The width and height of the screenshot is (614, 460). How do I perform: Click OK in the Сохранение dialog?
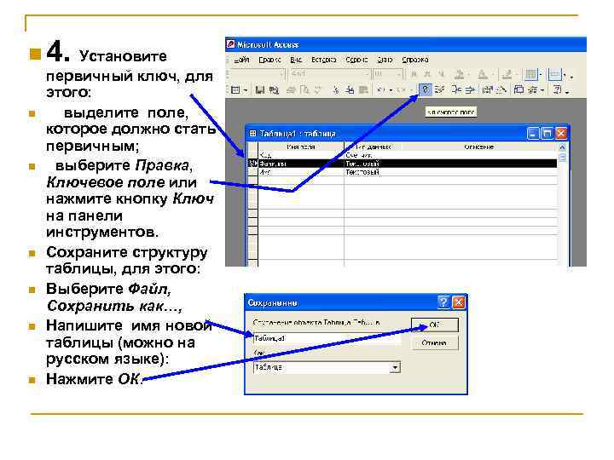point(434,325)
